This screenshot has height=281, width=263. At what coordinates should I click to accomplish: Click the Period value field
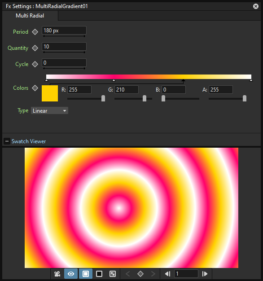click(64, 31)
